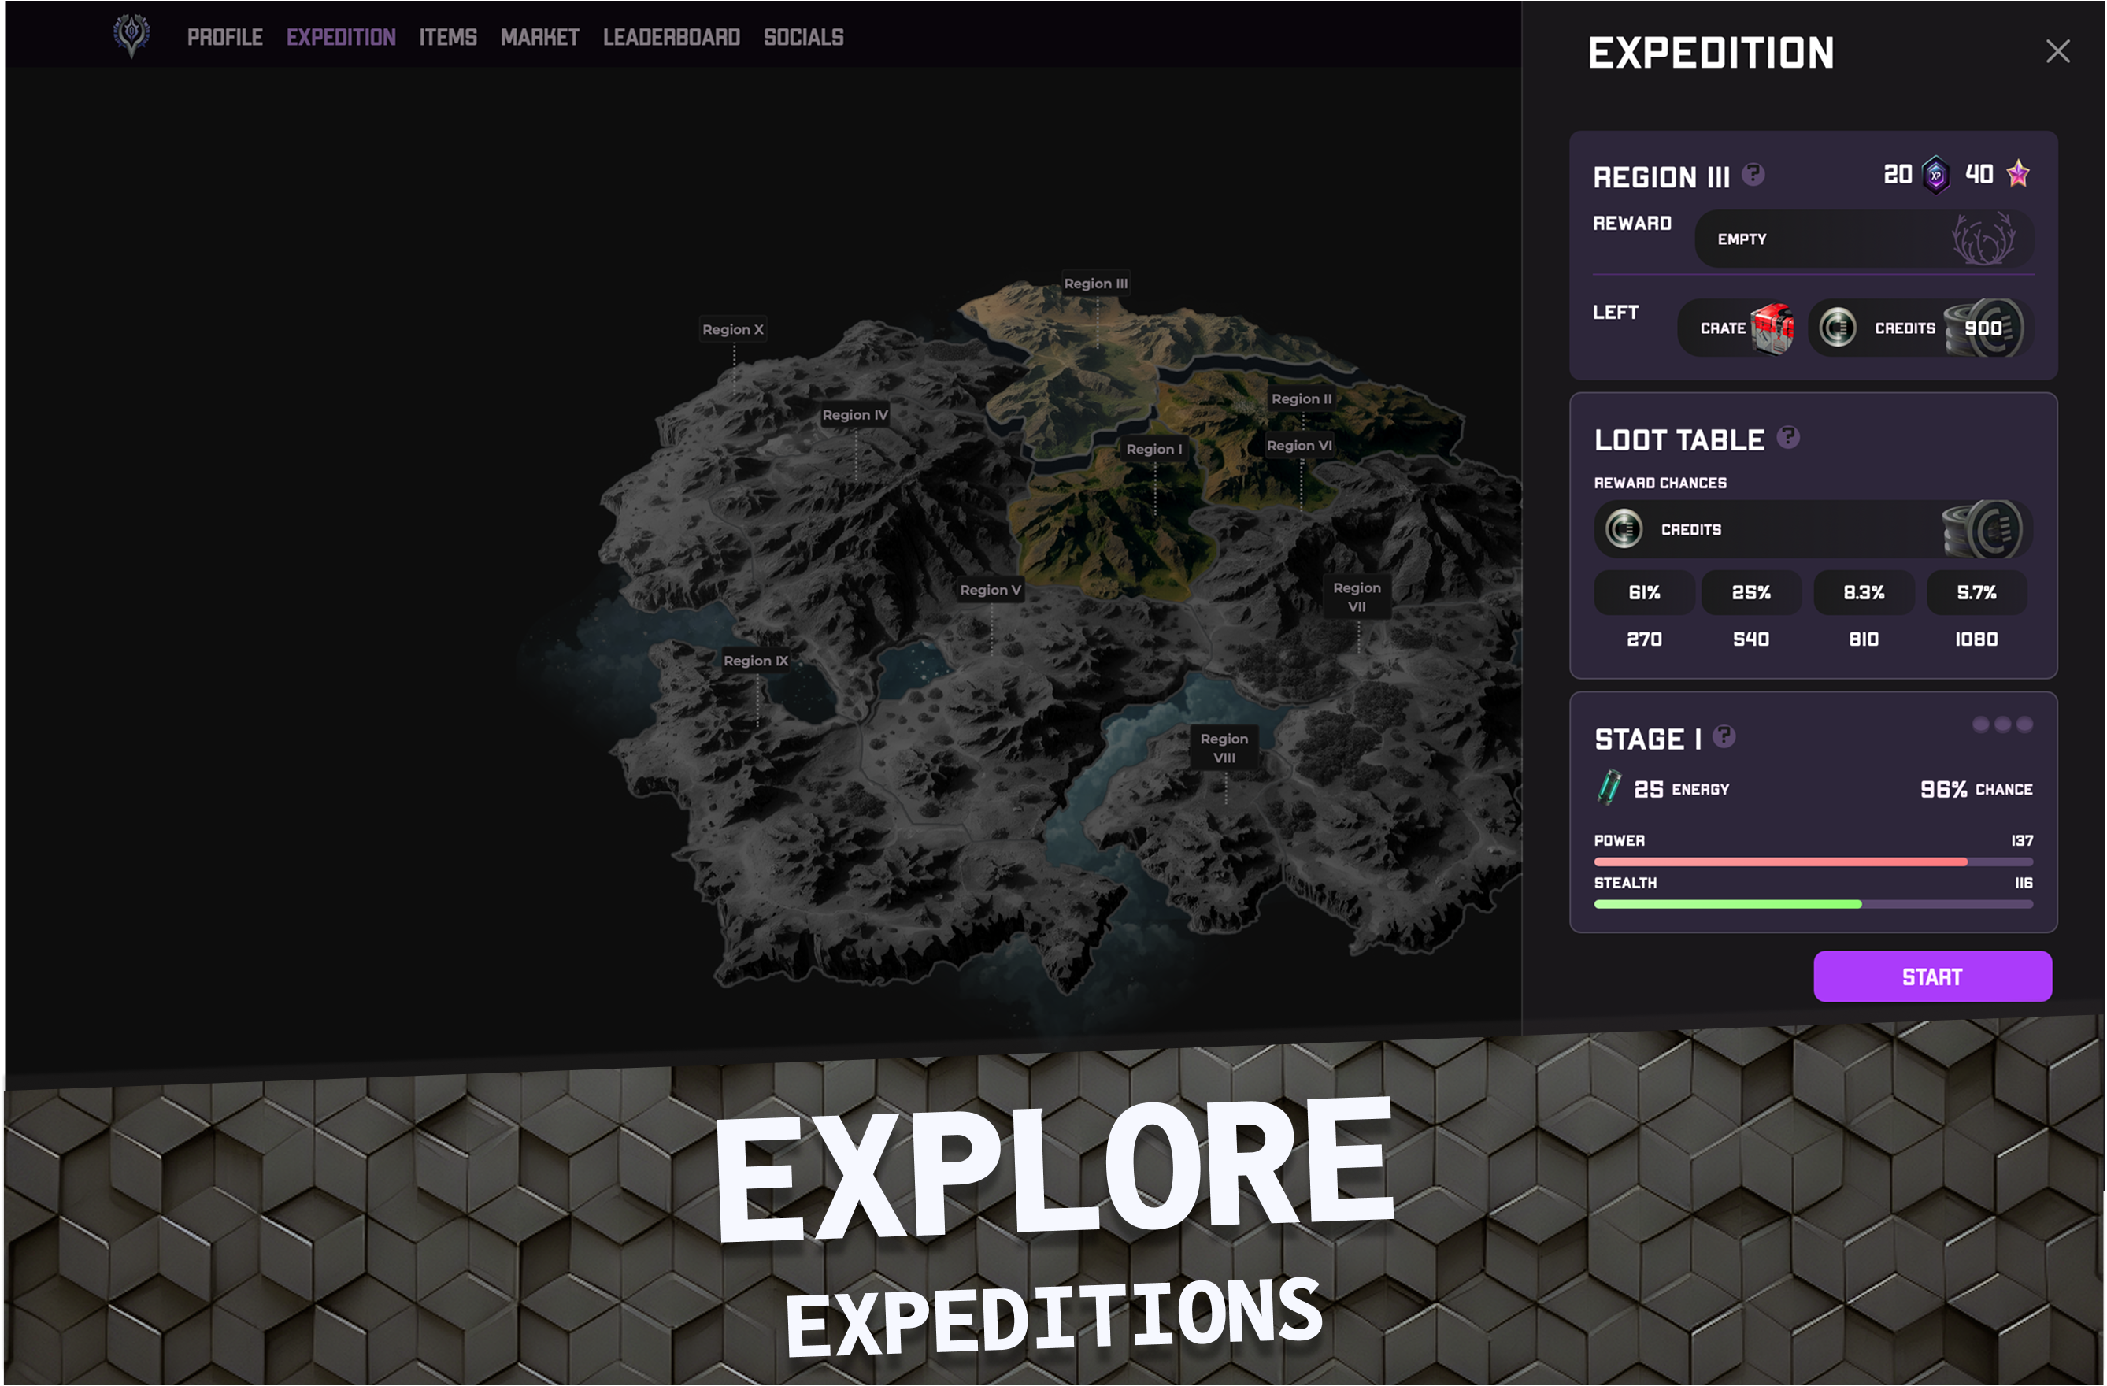Go to the Market page
This screenshot has height=1386, width=2107.
pyautogui.click(x=539, y=37)
